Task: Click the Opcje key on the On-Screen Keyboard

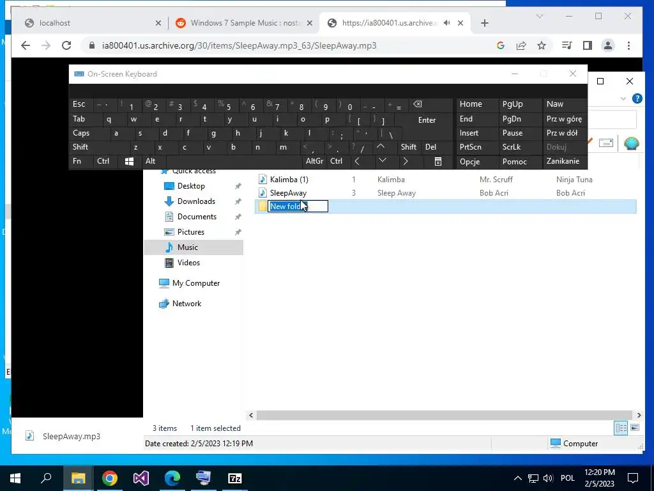Action: pos(476,162)
